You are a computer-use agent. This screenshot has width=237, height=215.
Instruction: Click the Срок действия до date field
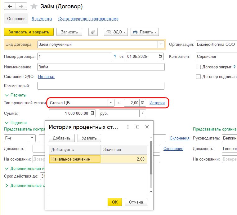click(42, 176)
